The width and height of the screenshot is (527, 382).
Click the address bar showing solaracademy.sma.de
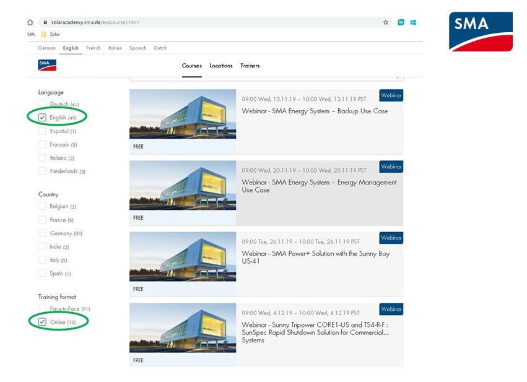(215, 22)
